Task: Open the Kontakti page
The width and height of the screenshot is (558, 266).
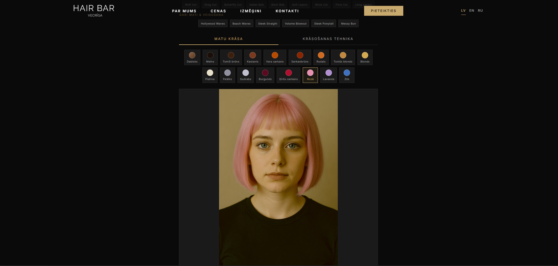Action: [x=287, y=11]
